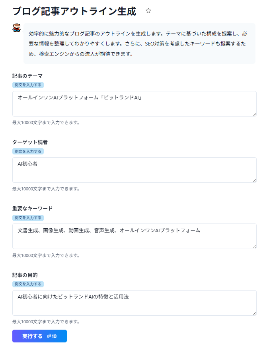Click the resize grip on 記事の目的 field
Screen dimensions: 265x352
click(255, 314)
